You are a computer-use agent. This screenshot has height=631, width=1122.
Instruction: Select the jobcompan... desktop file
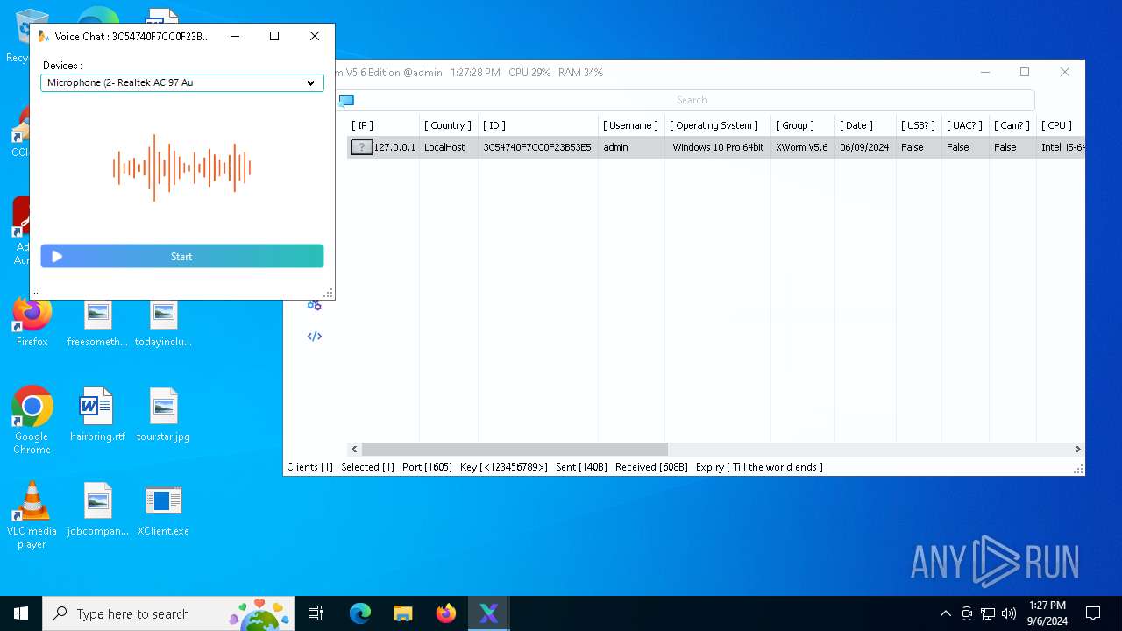click(x=97, y=510)
